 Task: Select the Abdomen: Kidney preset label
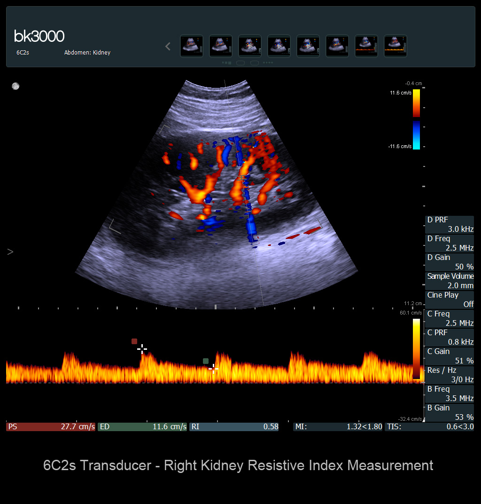tap(87, 53)
